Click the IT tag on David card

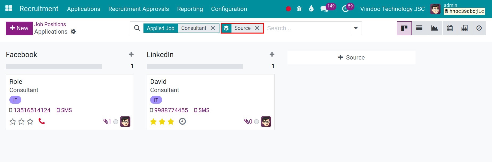(x=156, y=100)
